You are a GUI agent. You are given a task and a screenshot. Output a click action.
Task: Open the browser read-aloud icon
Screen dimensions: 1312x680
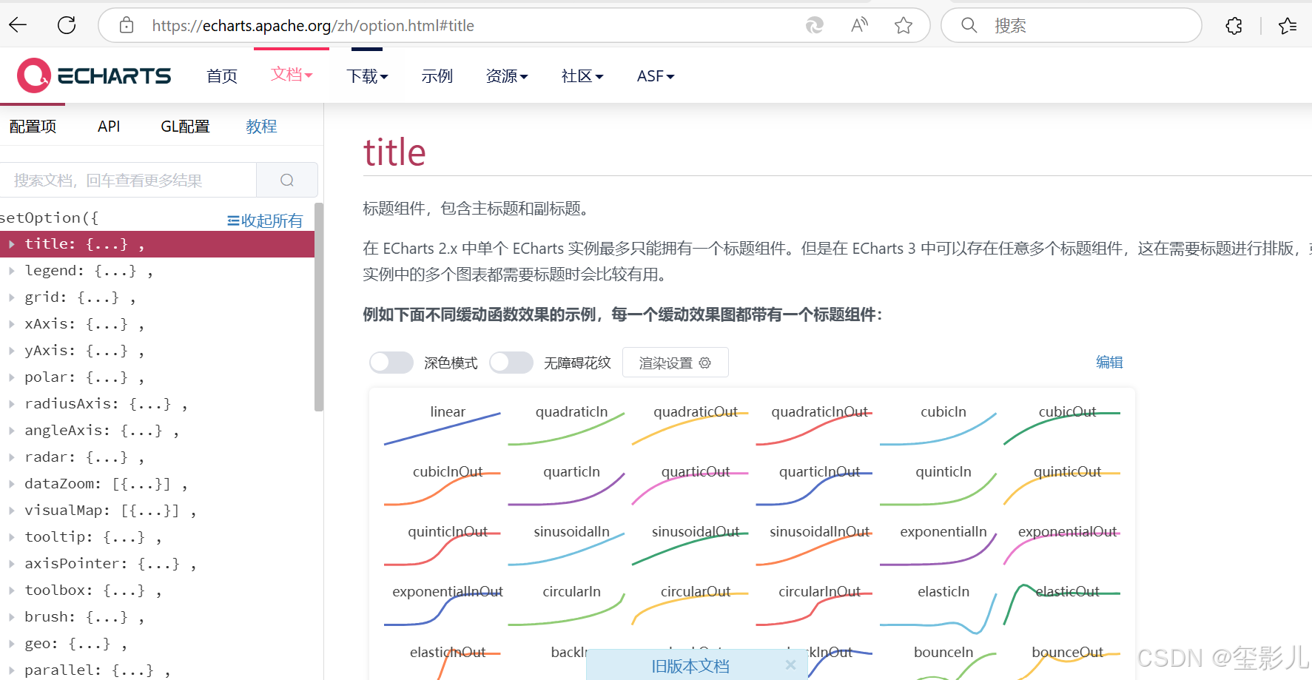pos(859,24)
